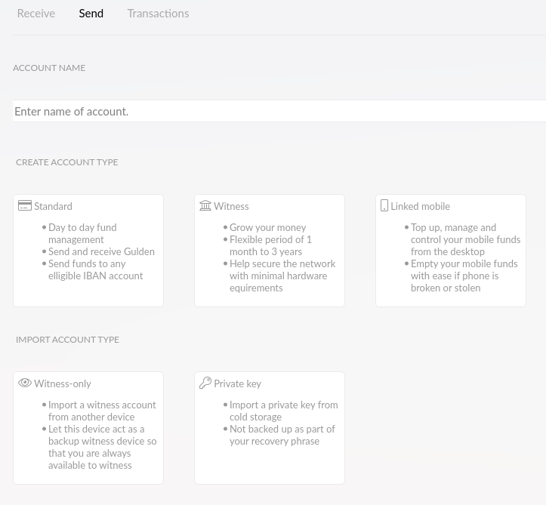
Task: Click the Linked mobile phone icon
Action: point(384,205)
